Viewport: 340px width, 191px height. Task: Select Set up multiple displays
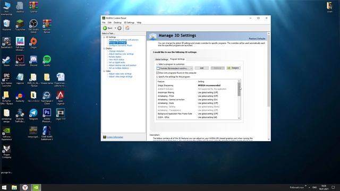click(x=118, y=68)
